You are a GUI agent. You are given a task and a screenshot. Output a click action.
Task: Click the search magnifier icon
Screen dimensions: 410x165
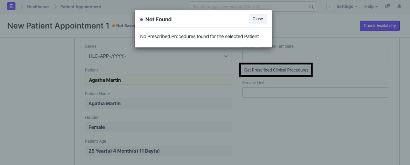click(x=312, y=7)
